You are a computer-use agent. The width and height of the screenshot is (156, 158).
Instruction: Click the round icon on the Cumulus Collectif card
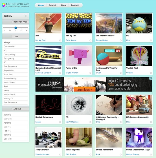tap(60, 73)
